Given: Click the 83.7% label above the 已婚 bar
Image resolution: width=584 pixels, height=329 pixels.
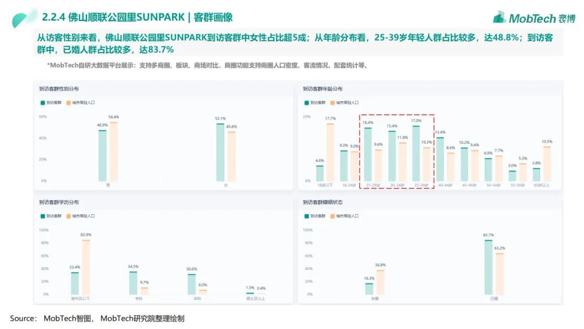Looking at the screenshot, I should [488, 235].
